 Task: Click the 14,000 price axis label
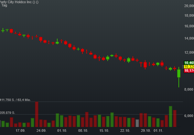[x=189, y=38]
